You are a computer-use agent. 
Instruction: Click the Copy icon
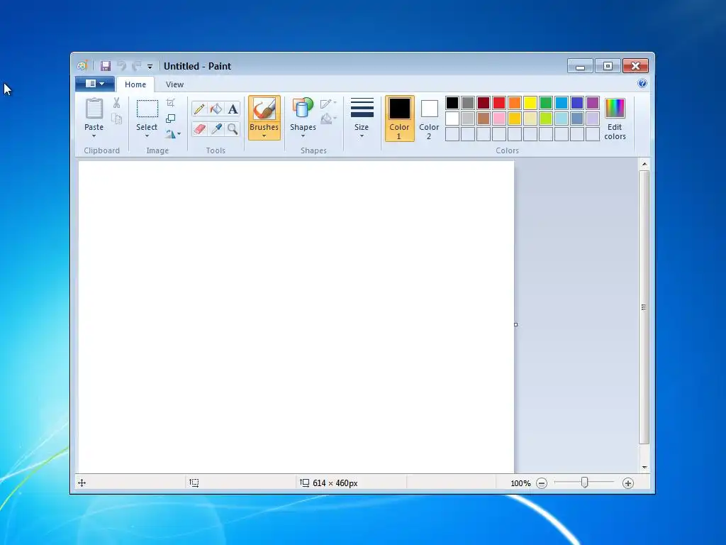117,119
